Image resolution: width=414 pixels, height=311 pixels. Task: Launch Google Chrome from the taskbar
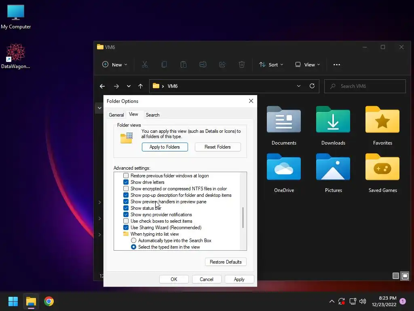(x=49, y=301)
